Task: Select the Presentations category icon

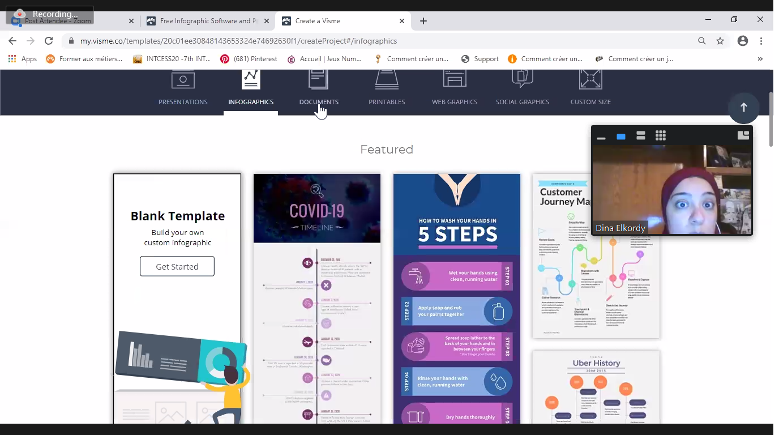Action: coord(183,80)
